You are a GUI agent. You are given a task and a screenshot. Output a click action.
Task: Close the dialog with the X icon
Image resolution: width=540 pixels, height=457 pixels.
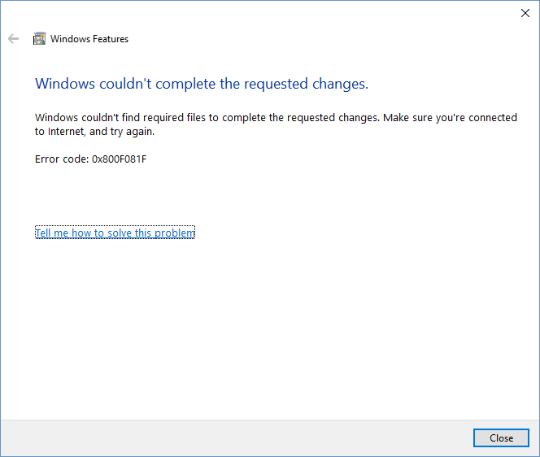[525, 13]
